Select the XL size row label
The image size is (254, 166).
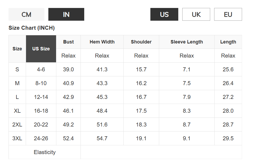point(17,111)
